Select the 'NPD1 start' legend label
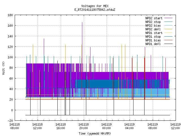Screen dimensions: 181x136 pyautogui.click(x=154, y=33)
